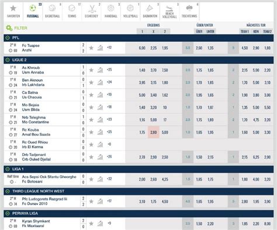277x230 pixels.
Task: Favorite Nrb Teleghma vs Mo Constantine match
Action: [91, 120]
